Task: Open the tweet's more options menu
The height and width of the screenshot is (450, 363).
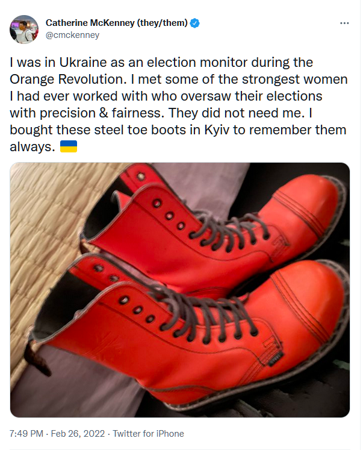Action: point(344,23)
